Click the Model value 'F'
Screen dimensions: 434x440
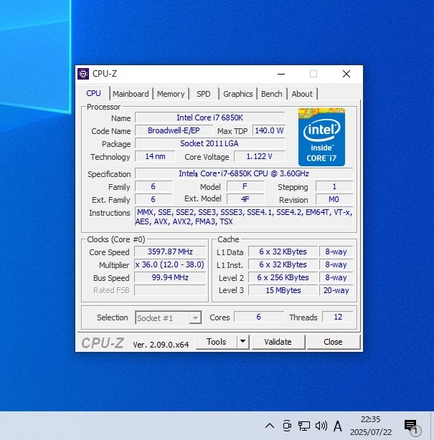pos(245,186)
